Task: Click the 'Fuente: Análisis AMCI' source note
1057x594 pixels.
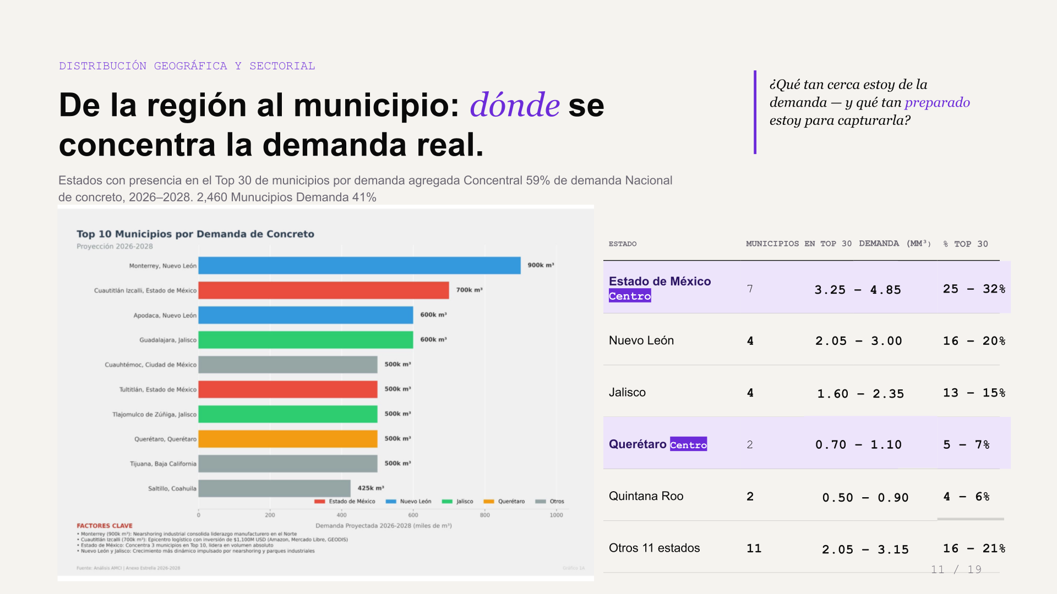Action: (x=128, y=568)
